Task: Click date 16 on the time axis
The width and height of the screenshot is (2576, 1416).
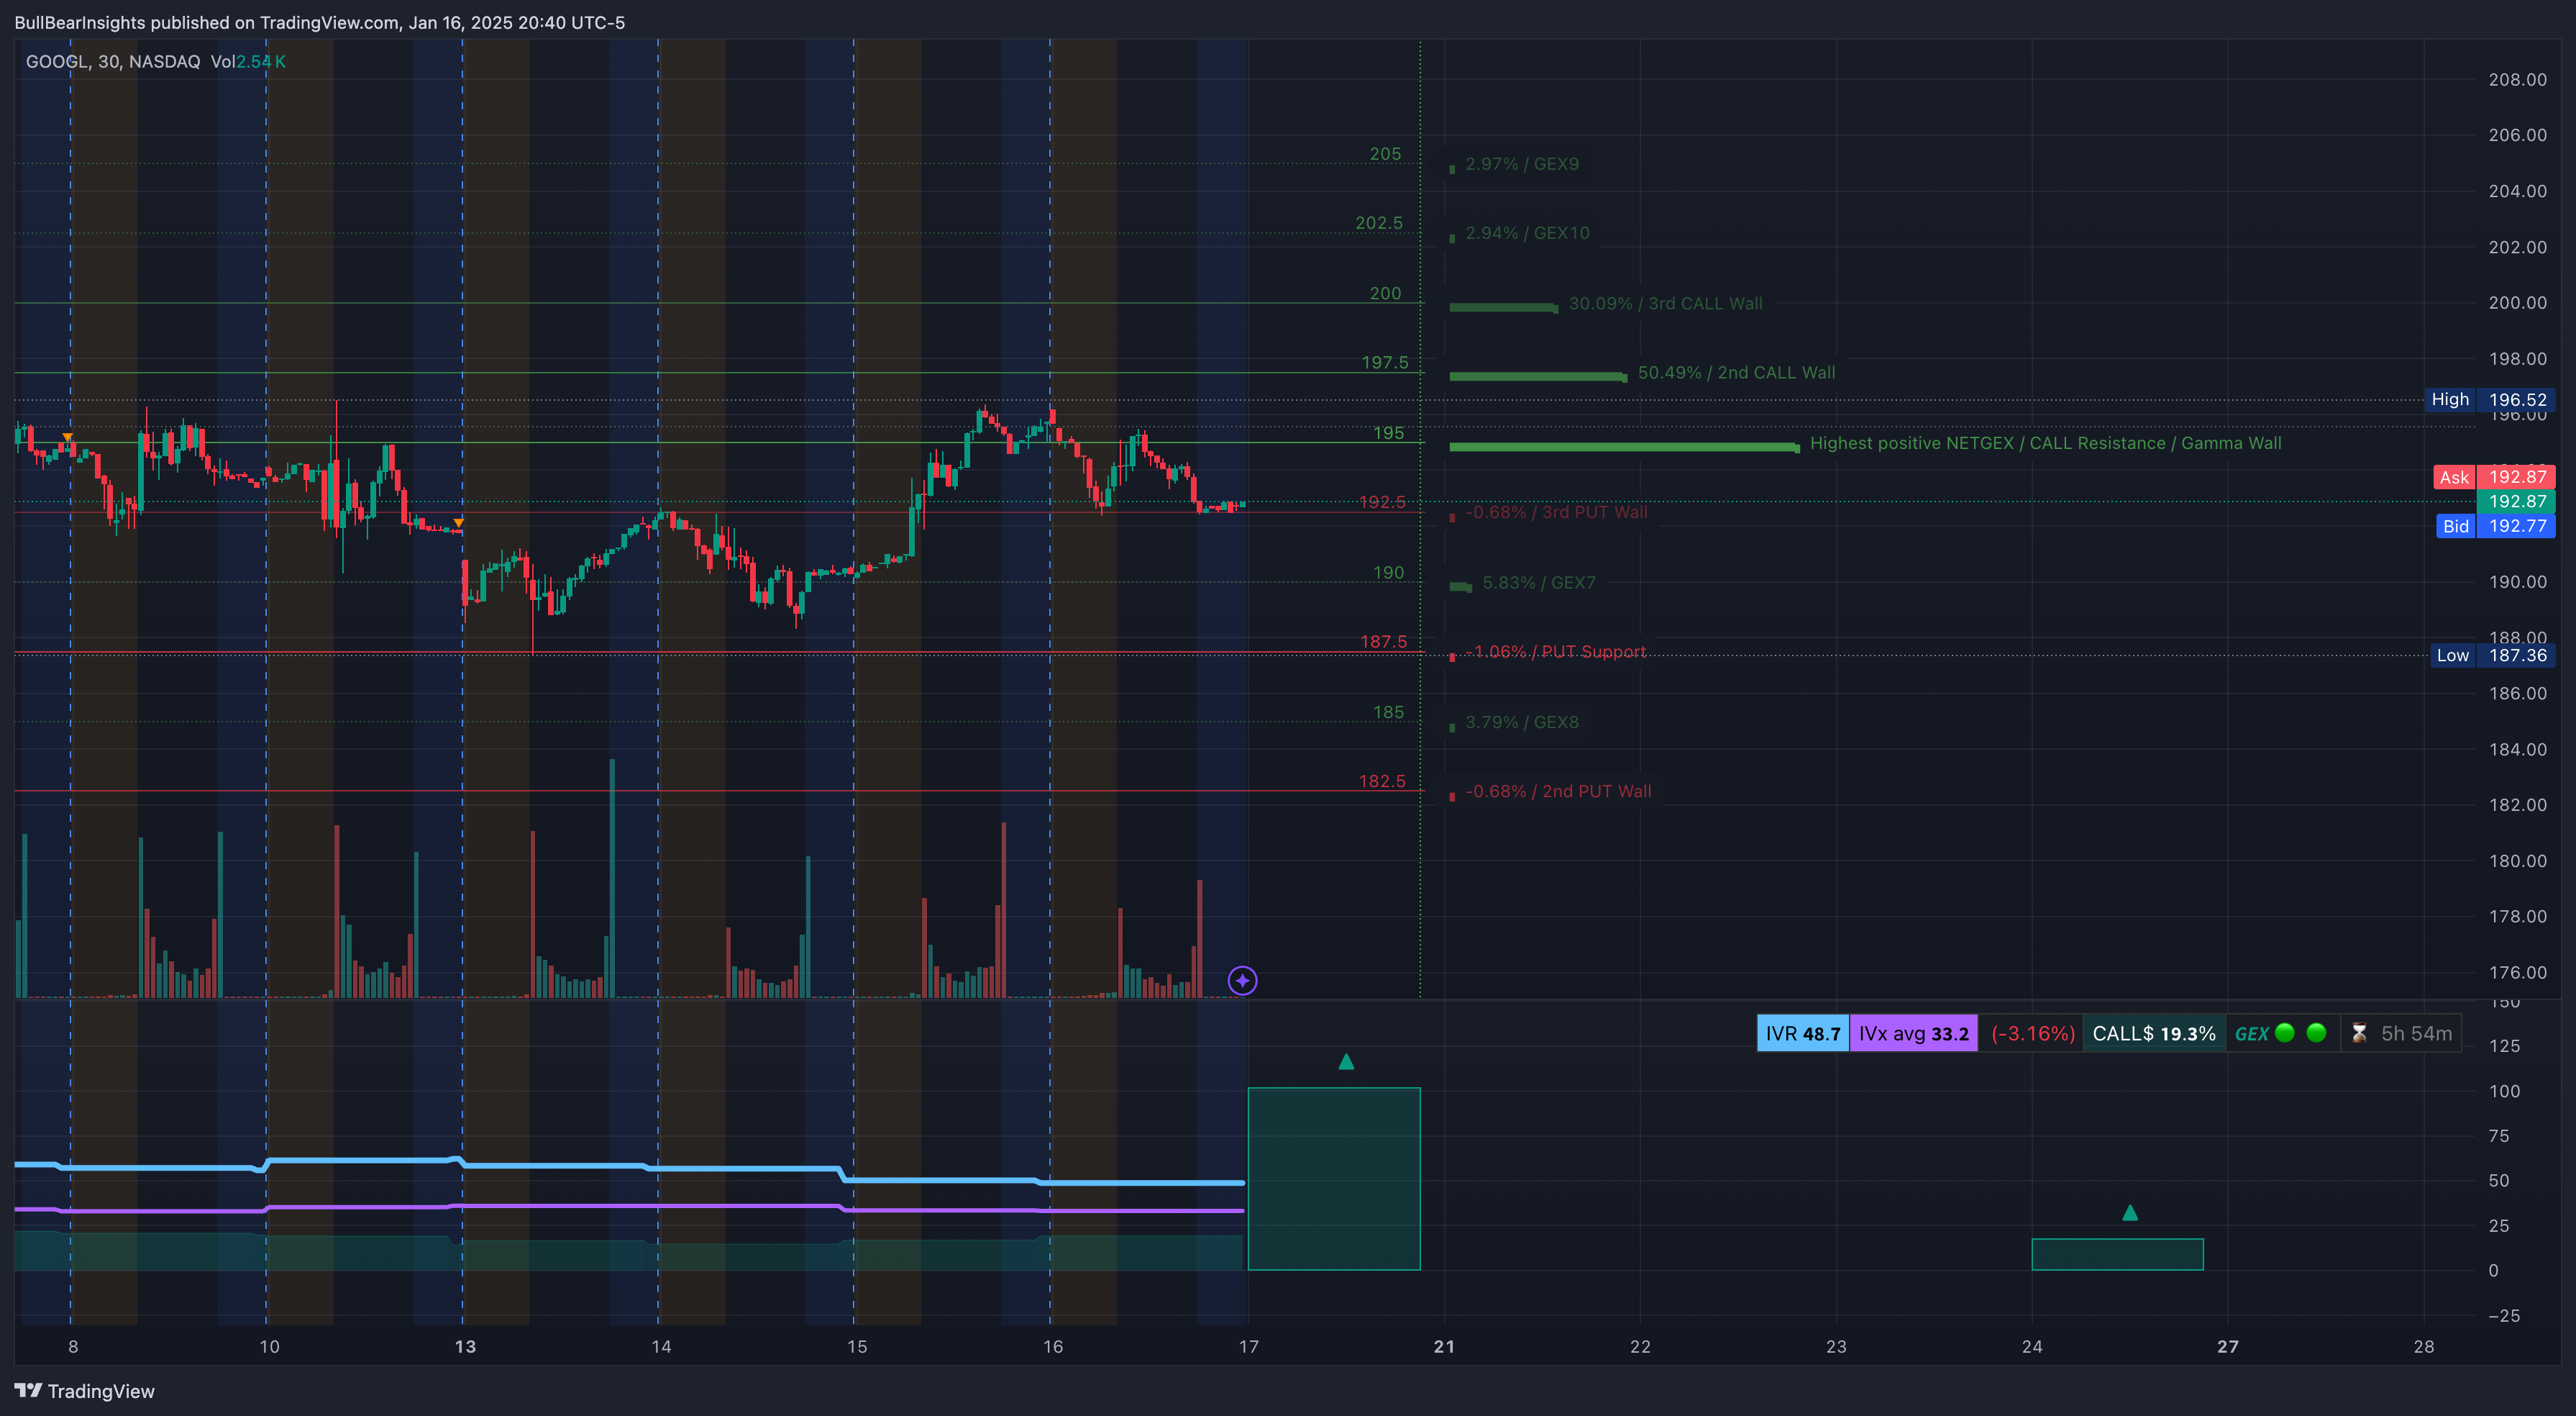Action: point(1053,1347)
